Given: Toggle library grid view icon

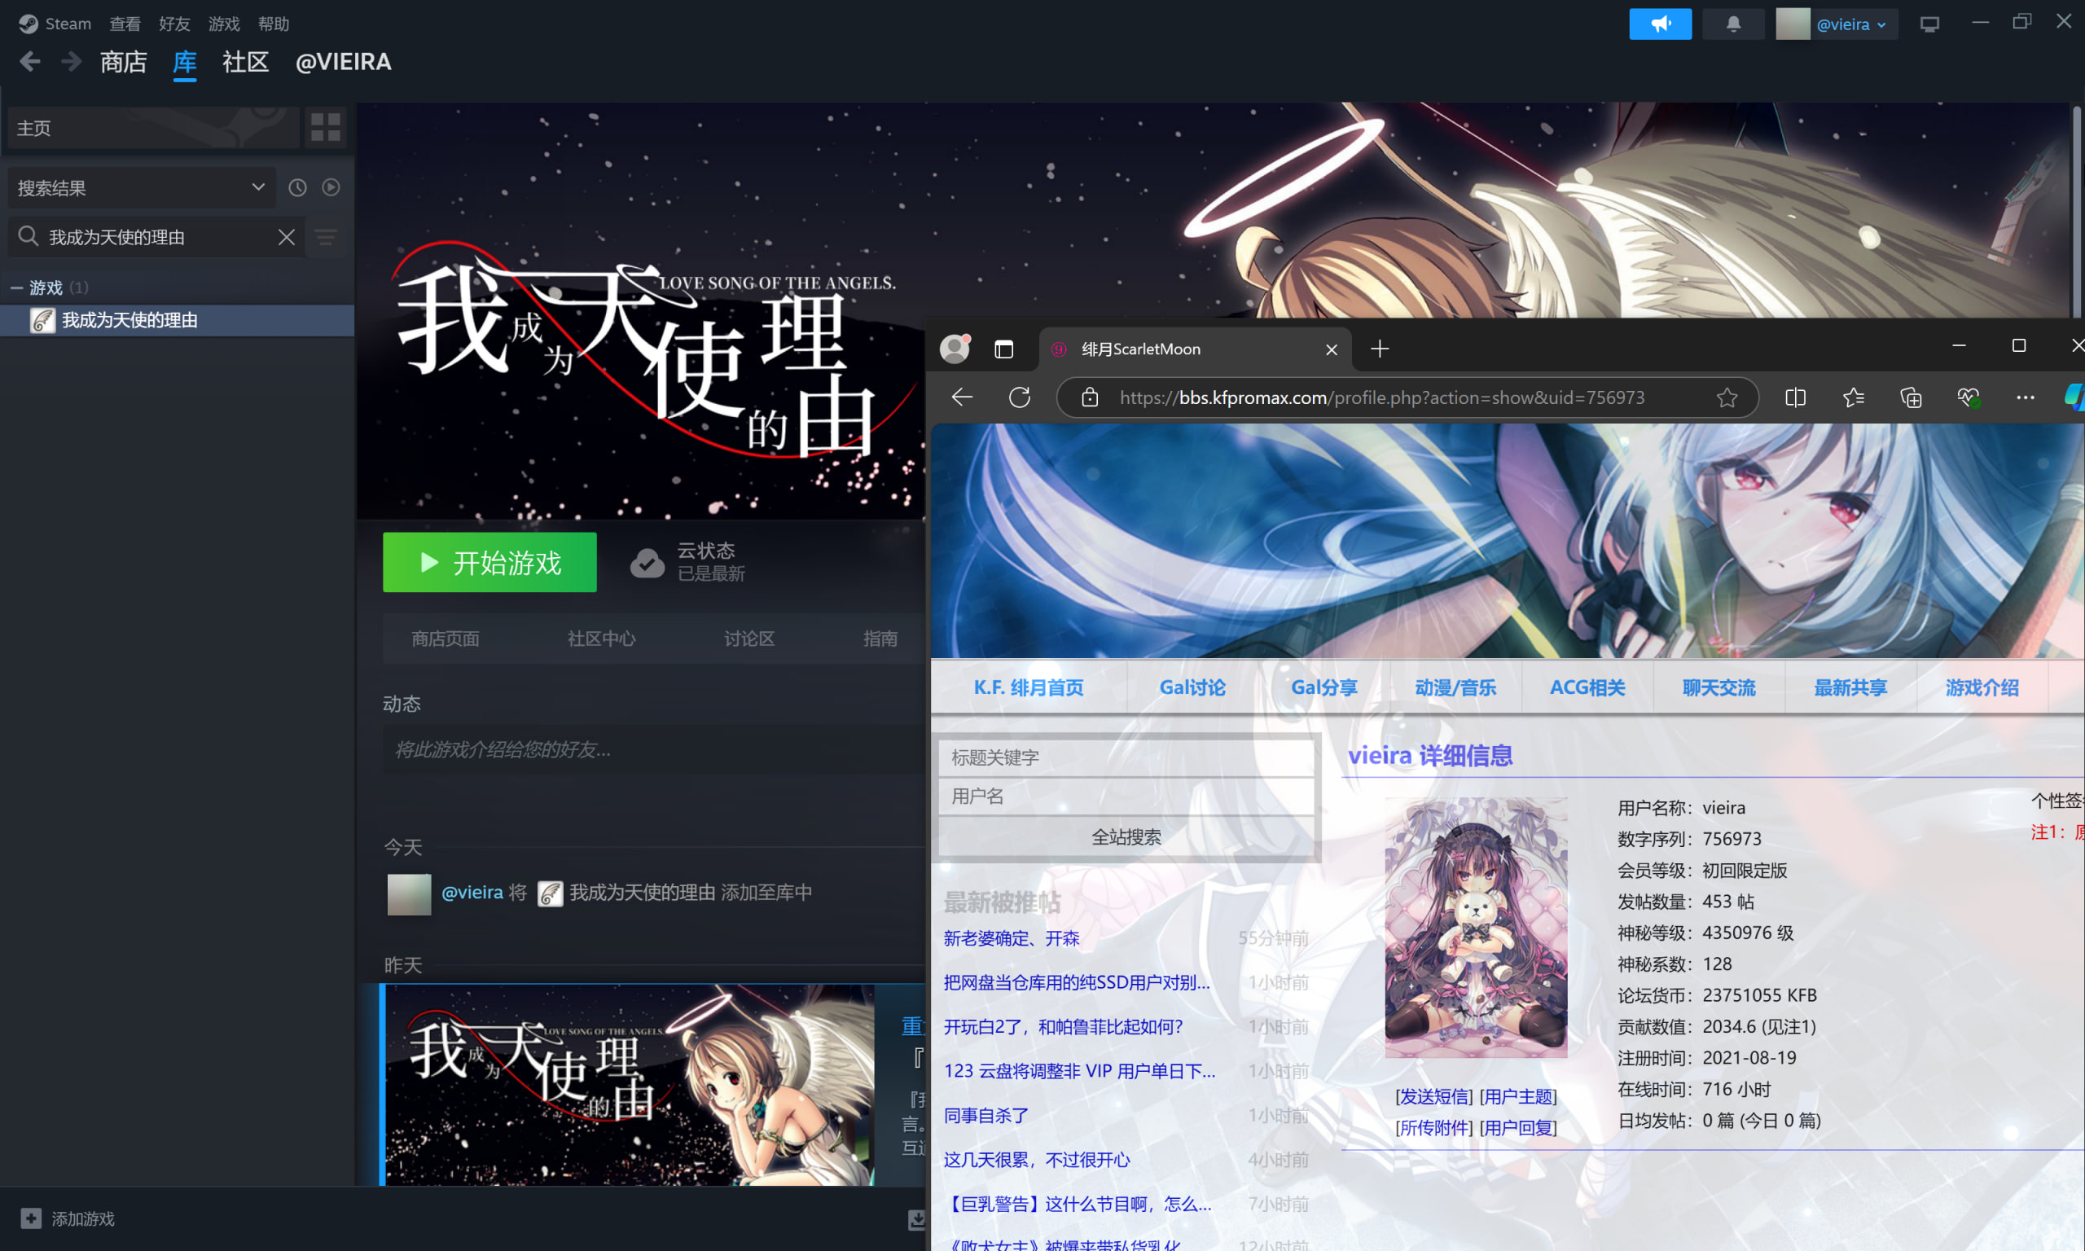Looking at the screenshot, I should 325,127.
